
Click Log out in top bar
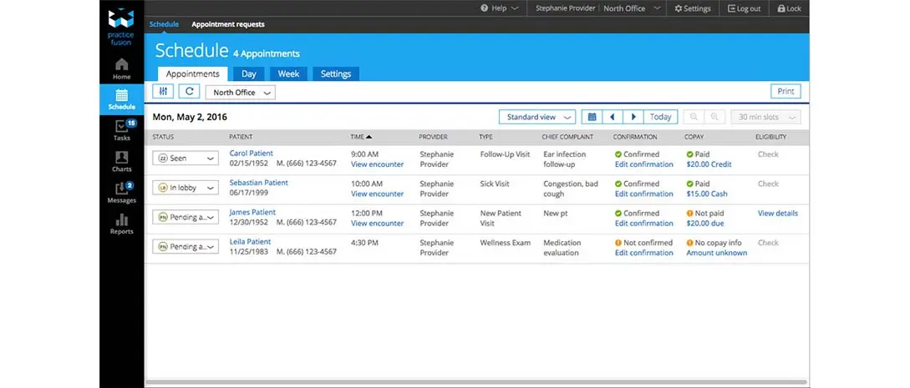(744, 8)
